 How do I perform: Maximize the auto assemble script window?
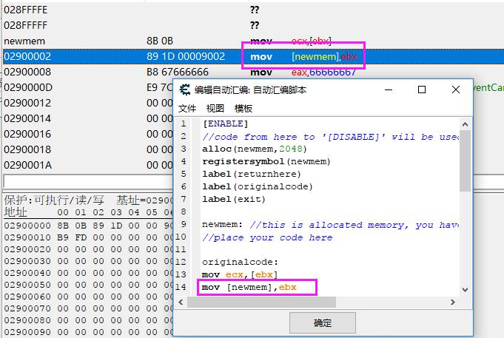click(x=421, y=90)
